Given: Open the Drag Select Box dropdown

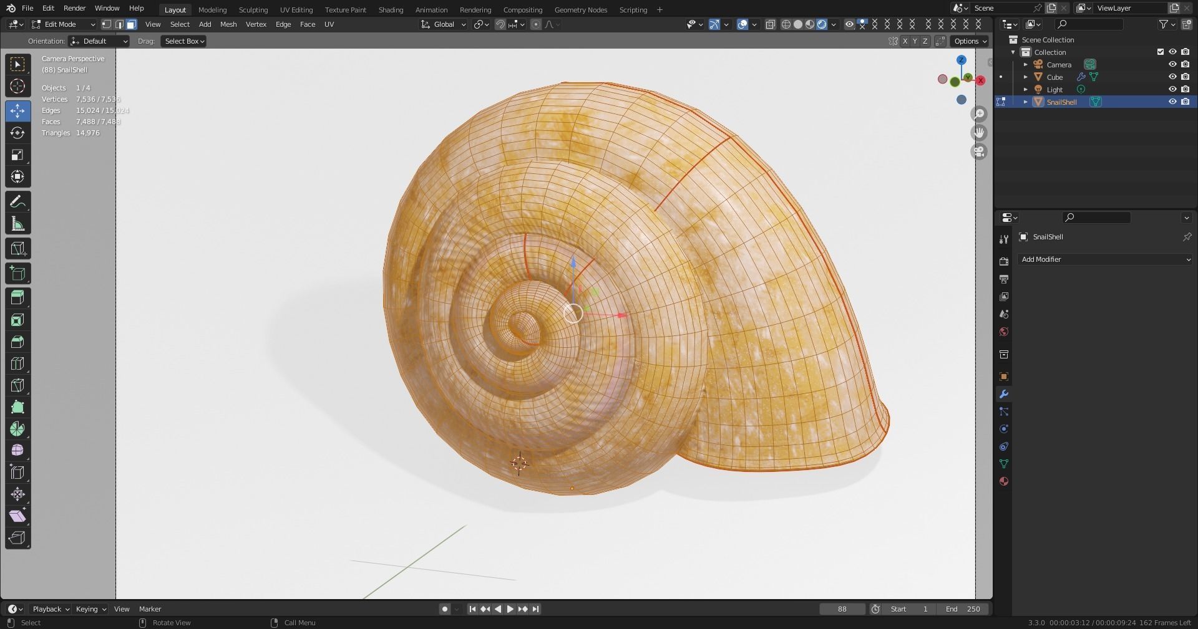Looking at the screenshot, I should pos(184,41).
